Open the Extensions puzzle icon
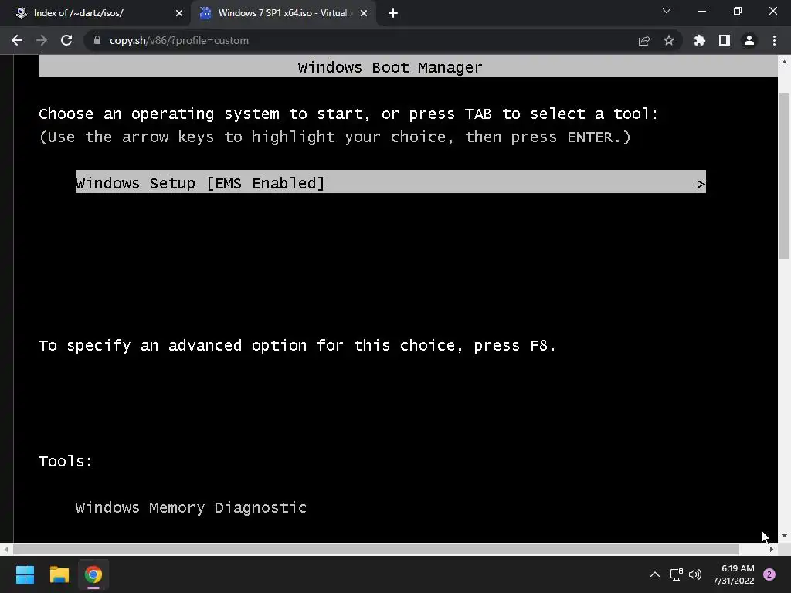This screenshot has height=593, width=791. tap(700, 40)
